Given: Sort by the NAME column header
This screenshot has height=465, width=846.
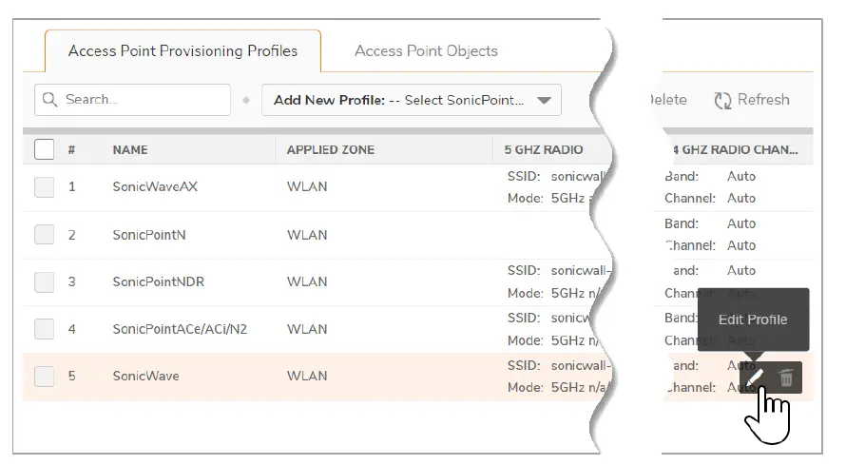Looking at the screenshot, I should 130,150.
